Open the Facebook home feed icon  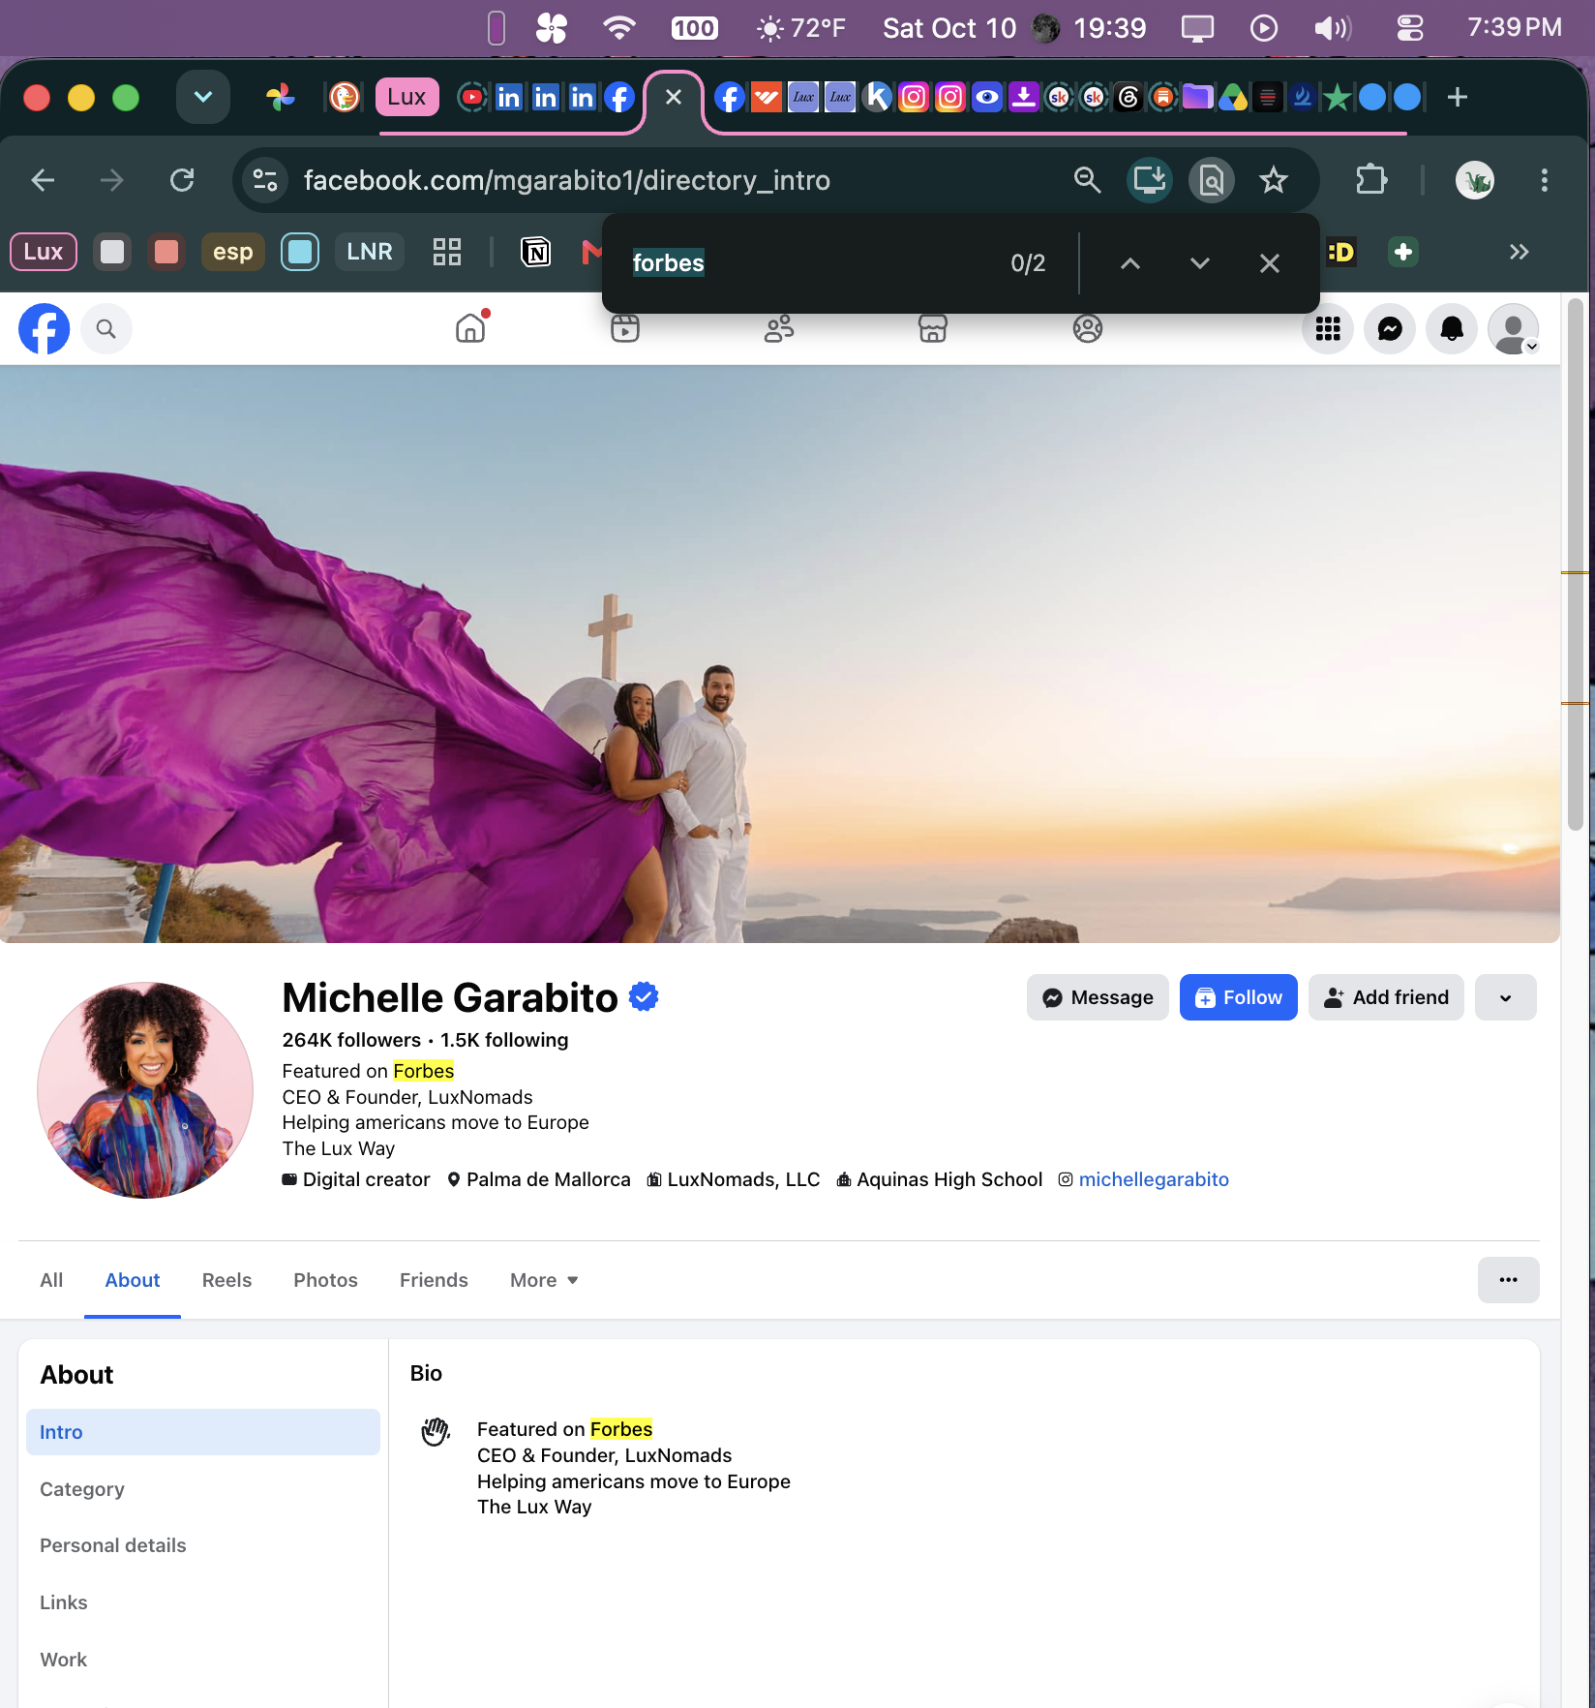click(x=470, y=328)
